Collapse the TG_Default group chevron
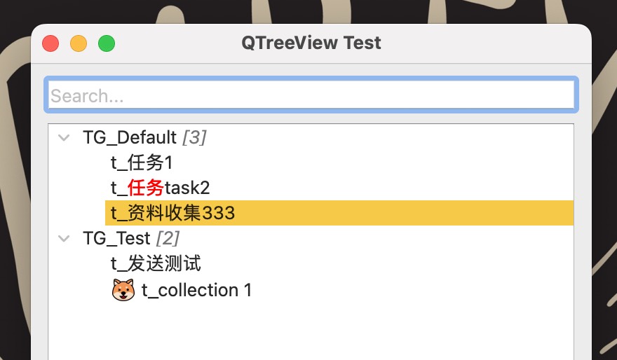This screenshot has height=360, width=617. coord(65,138)
